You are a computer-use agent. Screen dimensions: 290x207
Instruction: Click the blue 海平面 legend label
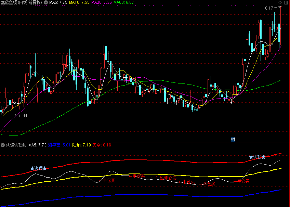[x=54, y=145]
